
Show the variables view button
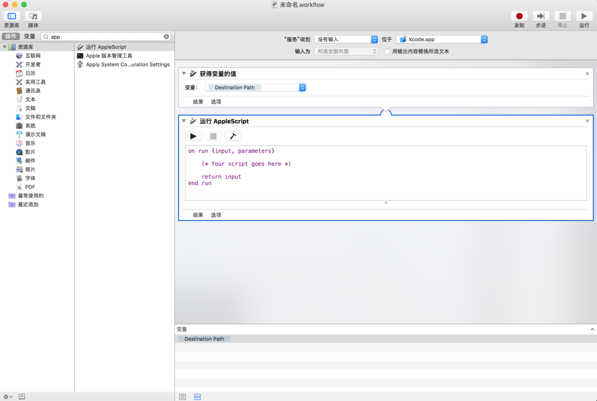pyautogui.click(x=197, y=397)
